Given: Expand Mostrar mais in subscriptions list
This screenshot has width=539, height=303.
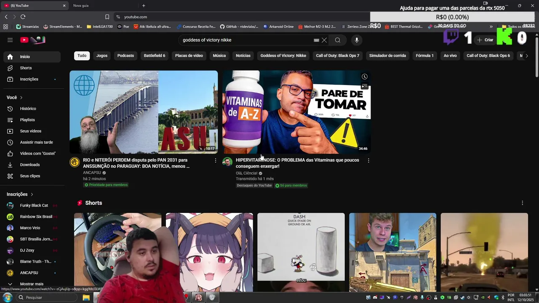Looking at the screenshot, I should 32,284.
